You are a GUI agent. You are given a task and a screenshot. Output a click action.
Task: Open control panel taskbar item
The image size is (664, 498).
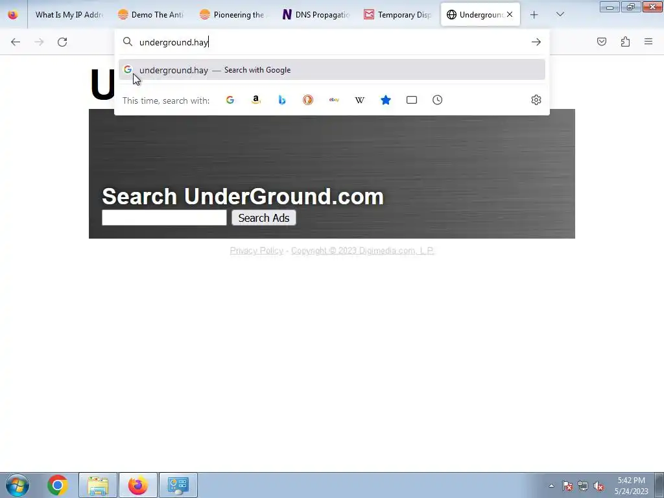point(178,485)
